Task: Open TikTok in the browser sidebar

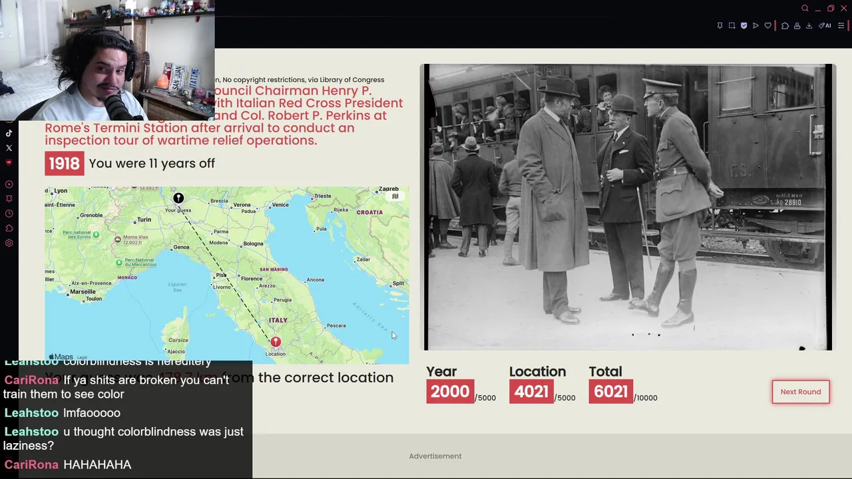Action: pos(9,133)
